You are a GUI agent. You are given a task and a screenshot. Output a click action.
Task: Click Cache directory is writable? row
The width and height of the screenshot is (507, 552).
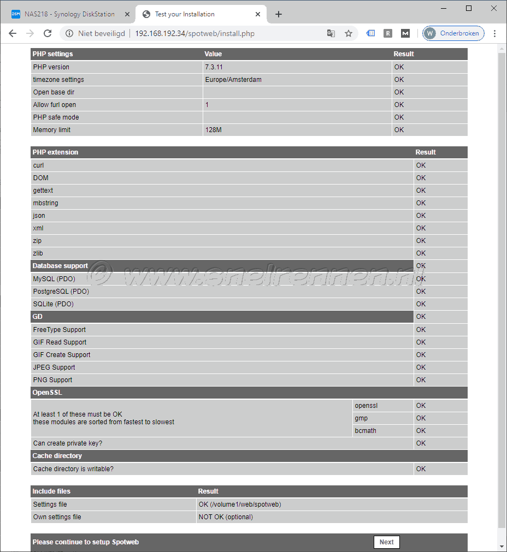[249, 469]
